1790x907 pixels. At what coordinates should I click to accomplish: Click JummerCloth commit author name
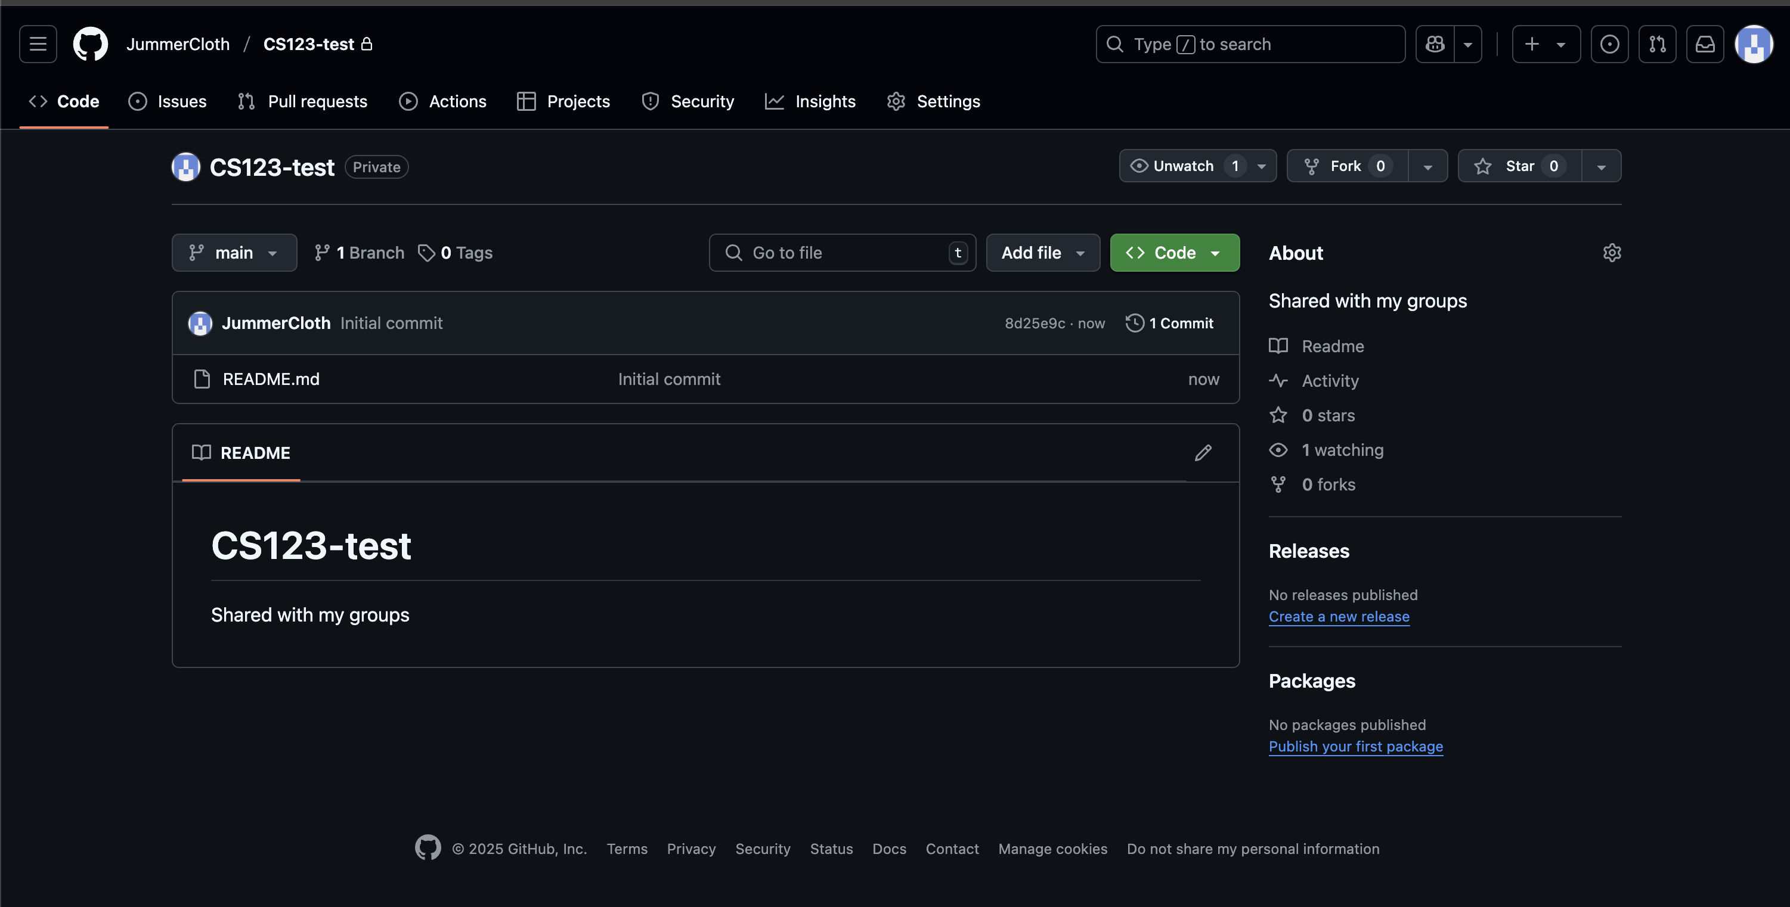tap(276, 324)
